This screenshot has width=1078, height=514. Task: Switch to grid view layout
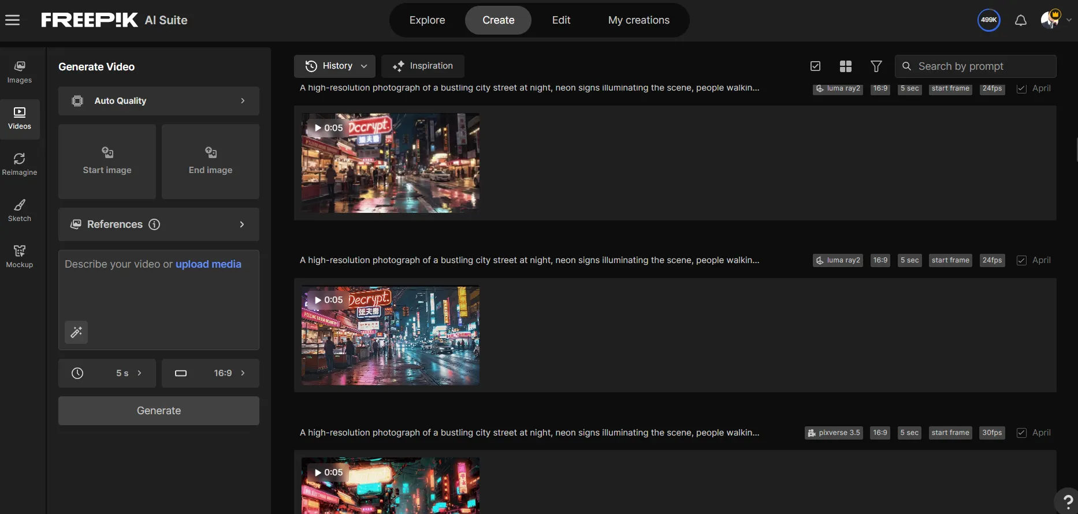click(846, 66)
